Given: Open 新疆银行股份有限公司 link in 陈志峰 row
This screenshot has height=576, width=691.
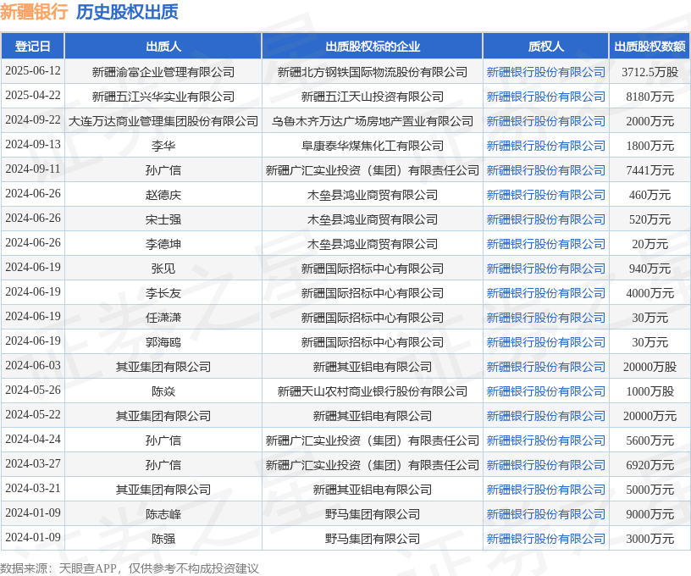Looking at the screenshot, I should pos(546,514).
